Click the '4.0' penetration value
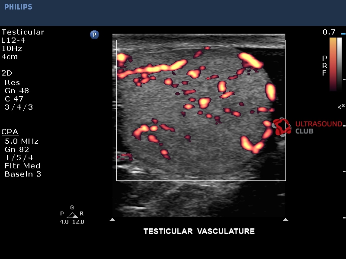346x259 pixels. coord(64,222)
